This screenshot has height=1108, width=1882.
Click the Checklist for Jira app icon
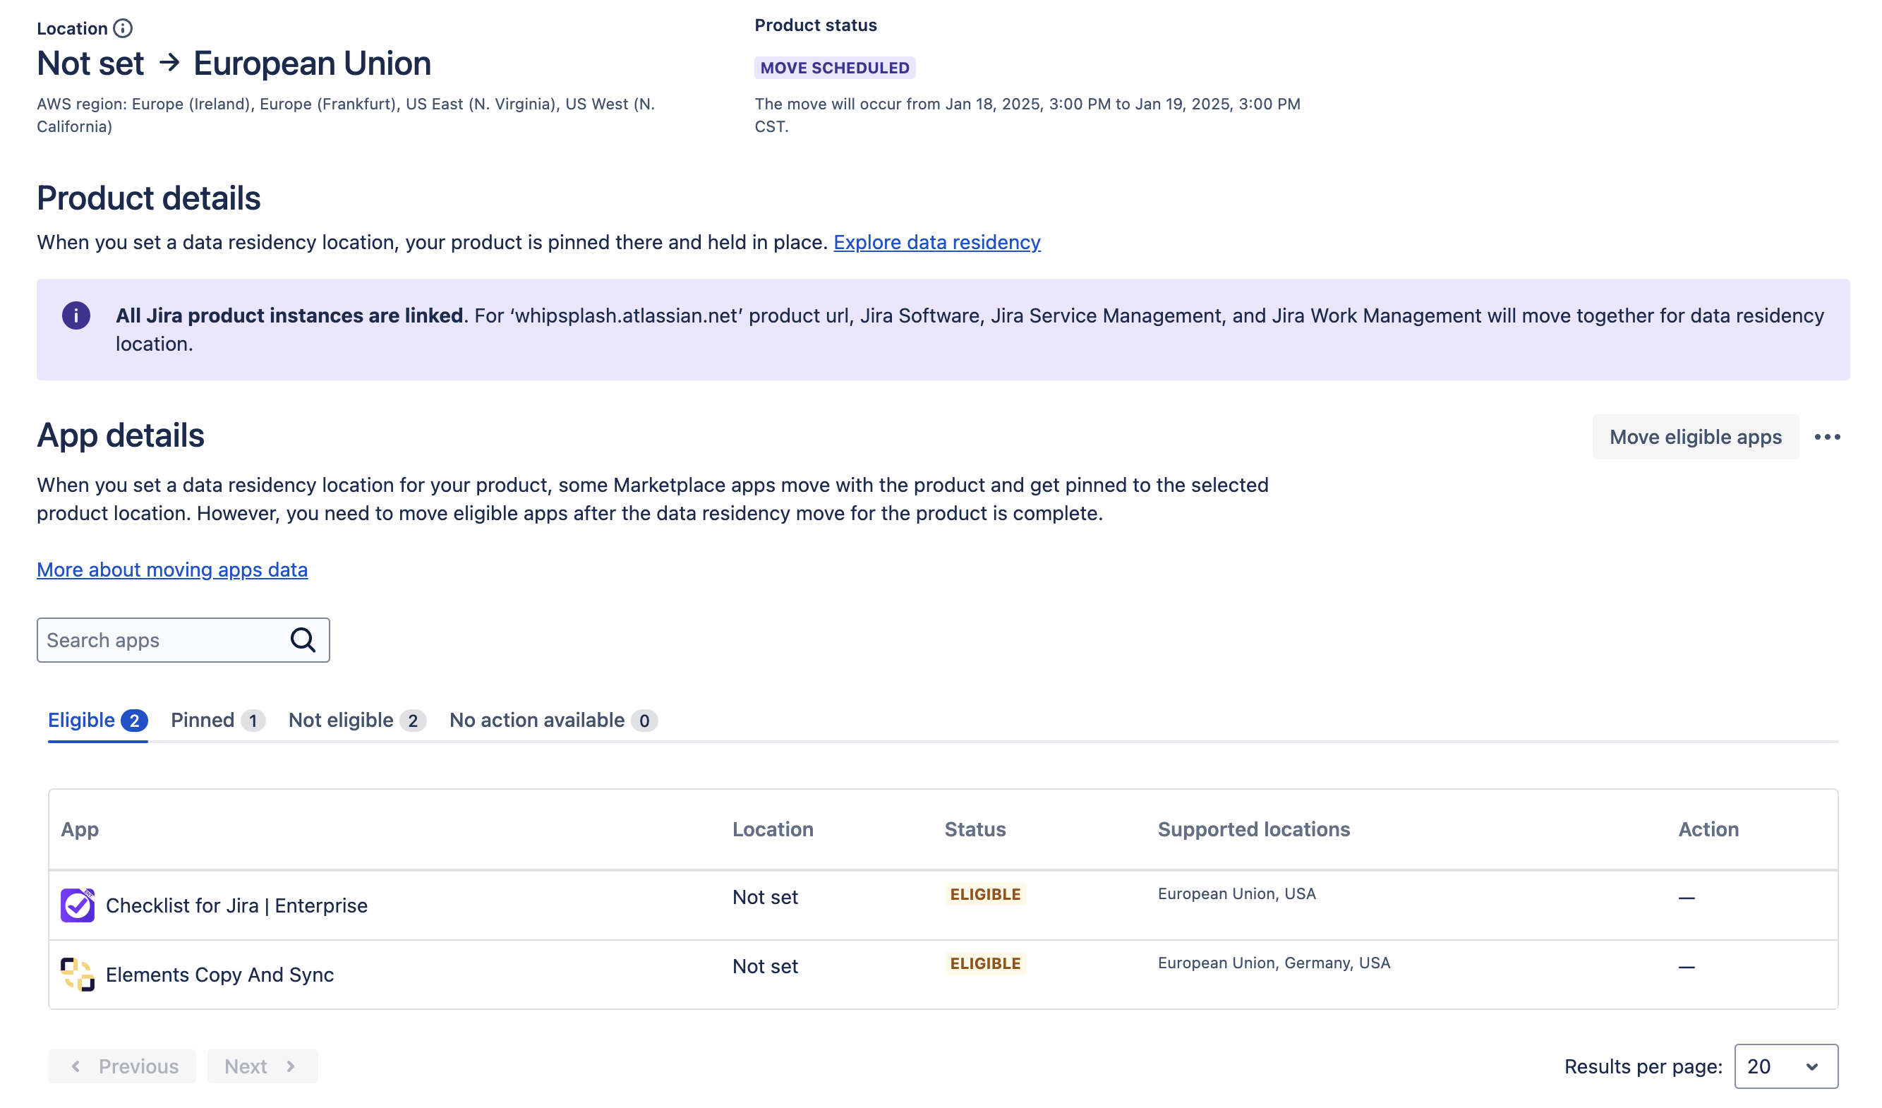point(78,905)
